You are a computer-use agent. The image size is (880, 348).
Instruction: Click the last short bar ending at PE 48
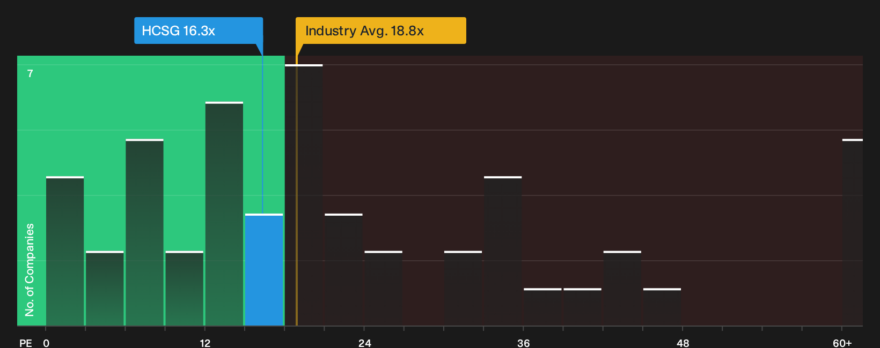[662, 307]
